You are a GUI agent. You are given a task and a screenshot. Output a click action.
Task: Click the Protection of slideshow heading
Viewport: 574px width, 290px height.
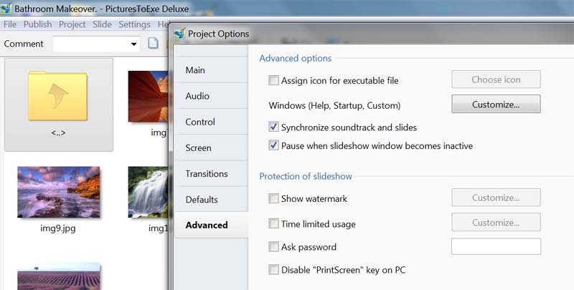(x=306, y=176)
